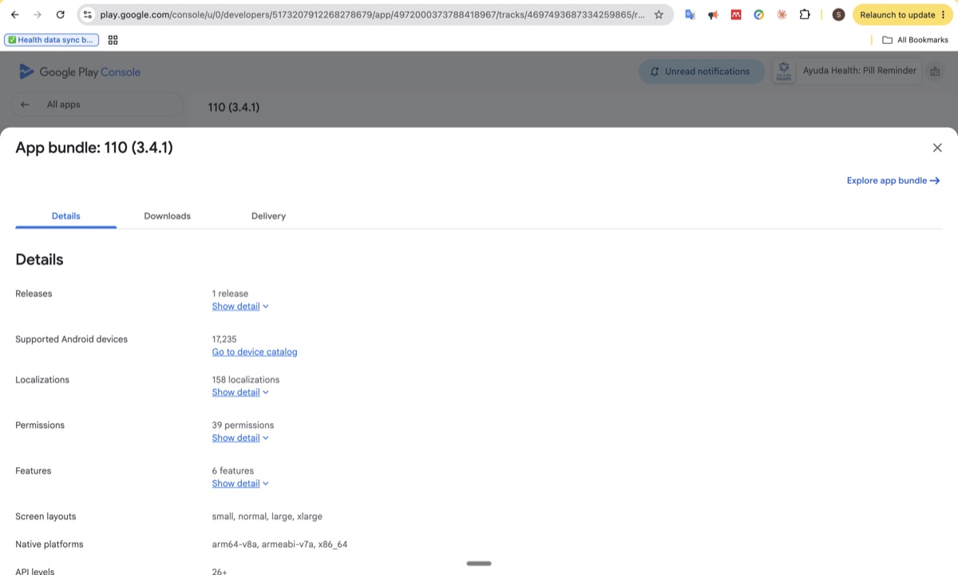Open the apps grid icon in bookmarks bar
The image size is (958, 575).
[113, 40]
